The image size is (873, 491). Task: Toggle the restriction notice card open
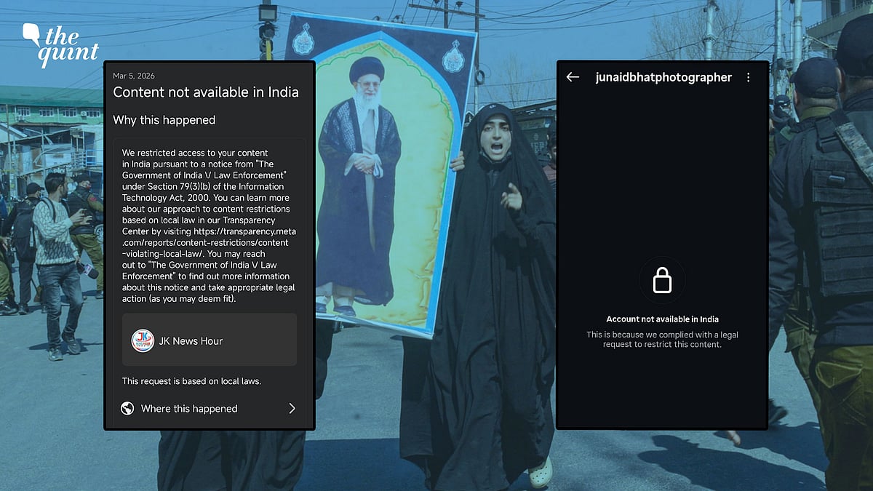[x=209, y=225]
